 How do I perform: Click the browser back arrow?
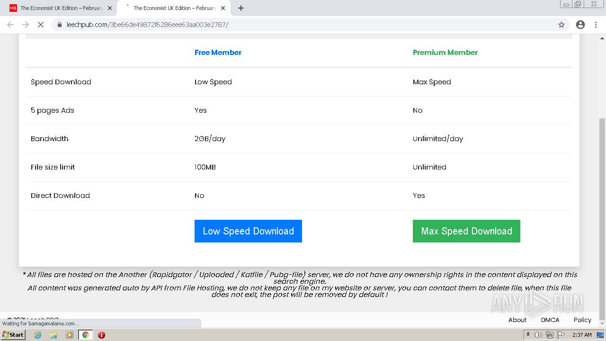[x=10, y=25]
